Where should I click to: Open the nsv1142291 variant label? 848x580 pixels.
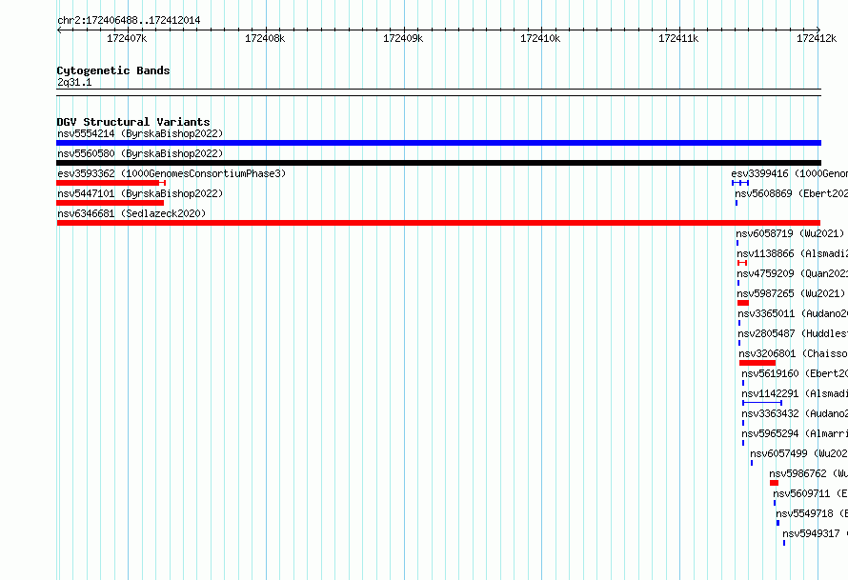tap(795, 393)
